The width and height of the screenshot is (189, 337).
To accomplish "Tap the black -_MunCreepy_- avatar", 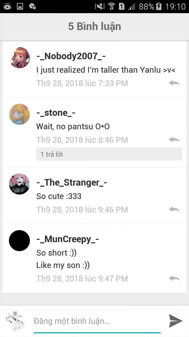I will [19, 241].
